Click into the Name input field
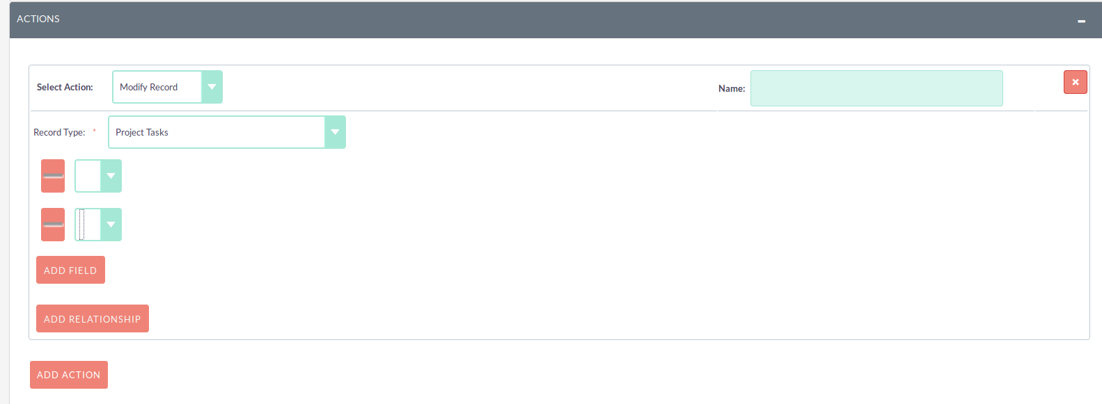Image resolution: width=1102 pixels, height=404 pixels. 876,88
